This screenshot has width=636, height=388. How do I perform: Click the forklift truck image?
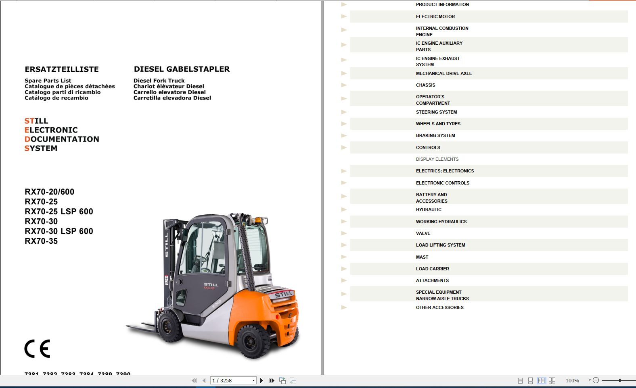click(213, 286)
